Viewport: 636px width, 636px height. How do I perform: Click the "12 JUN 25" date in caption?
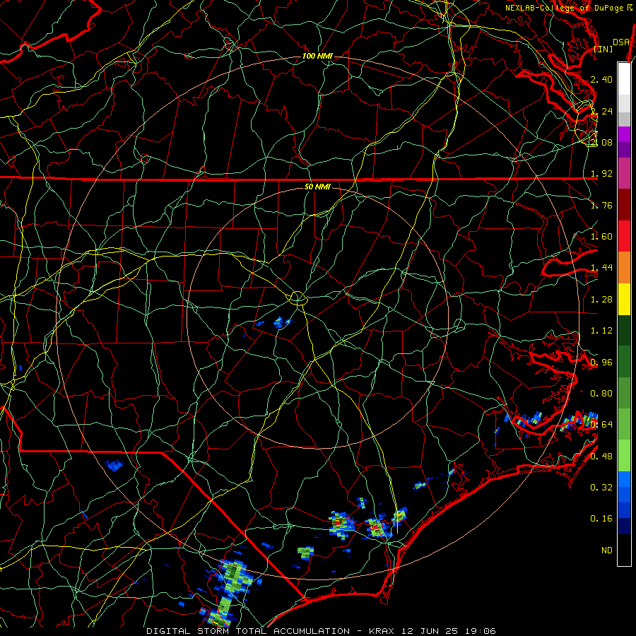pos(430,631)
